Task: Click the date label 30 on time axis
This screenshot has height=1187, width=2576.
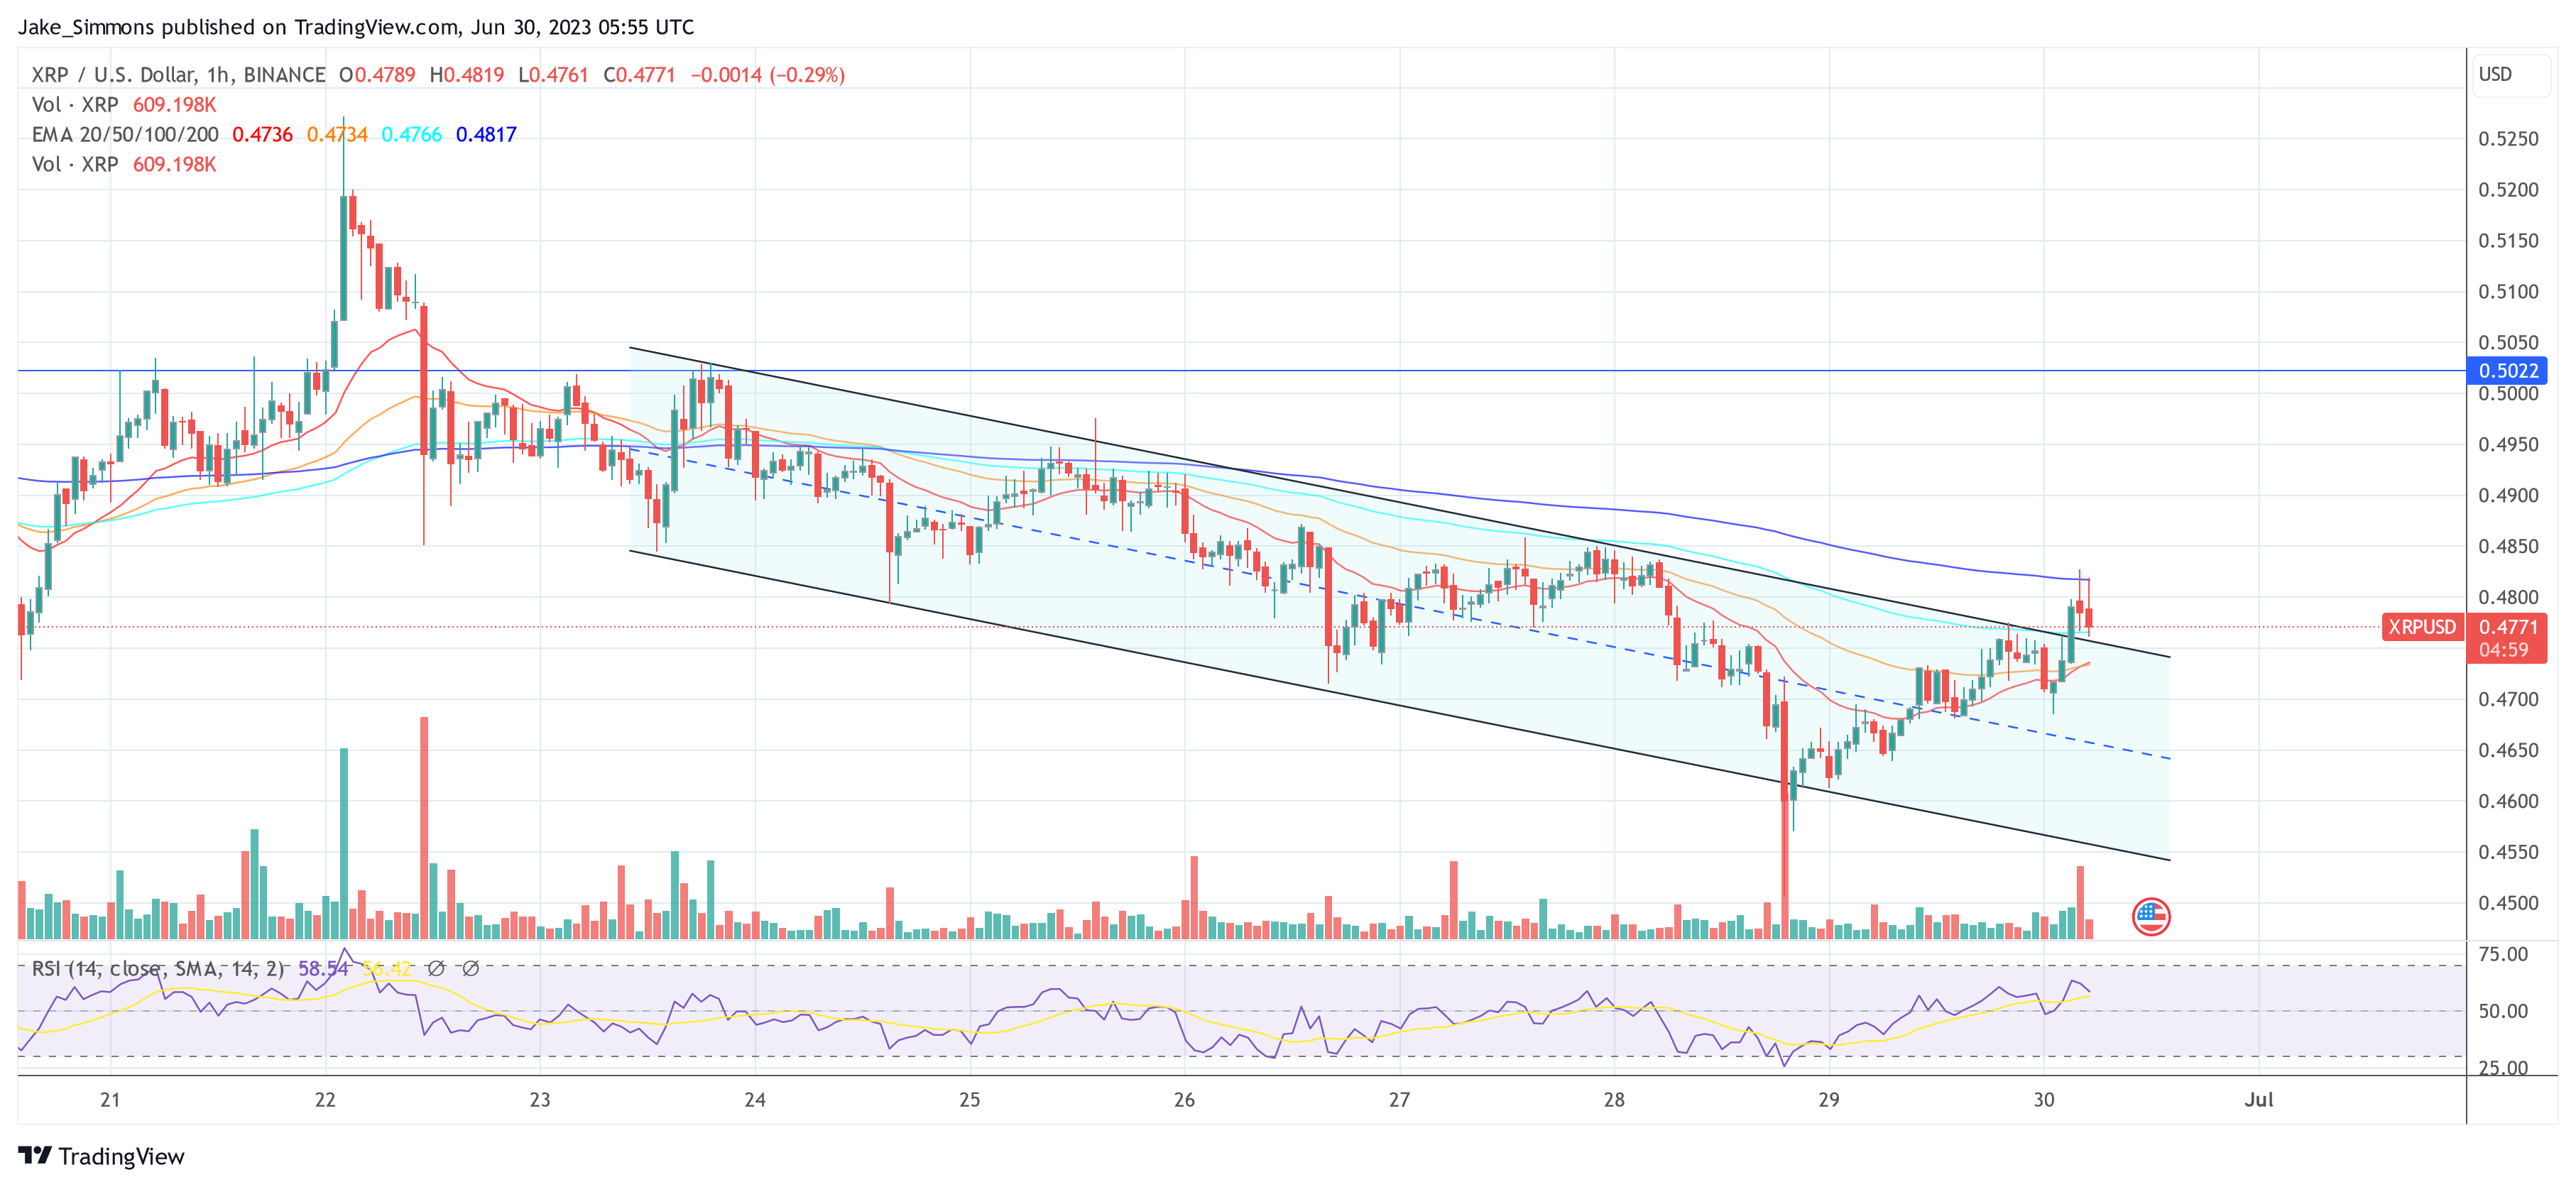Action: [x=2043, y=1100]
